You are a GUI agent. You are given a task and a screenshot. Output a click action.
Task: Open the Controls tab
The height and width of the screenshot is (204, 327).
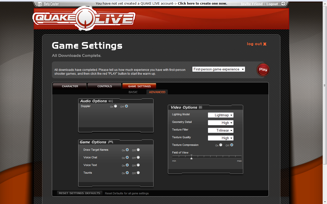(104, 86)
